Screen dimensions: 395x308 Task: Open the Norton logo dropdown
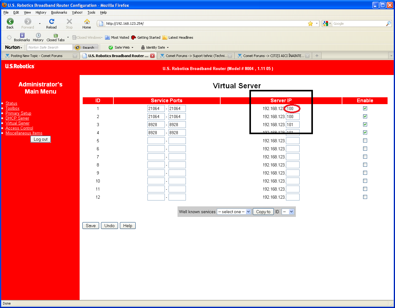click(14, 47)
